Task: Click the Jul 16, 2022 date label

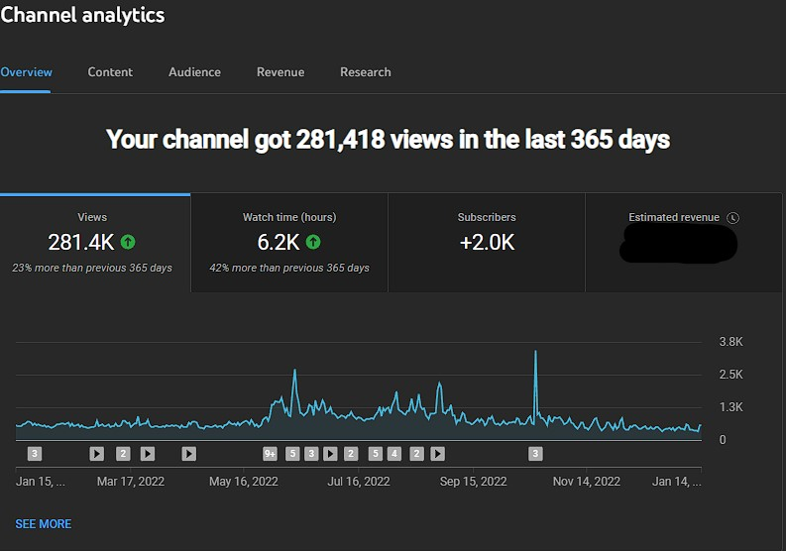Action: pyautogui.click(x=359, y=482)
